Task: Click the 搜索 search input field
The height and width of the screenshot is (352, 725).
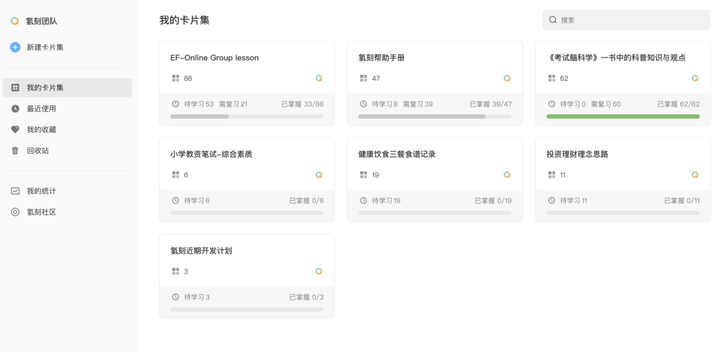Action: (x=627, y=20)
